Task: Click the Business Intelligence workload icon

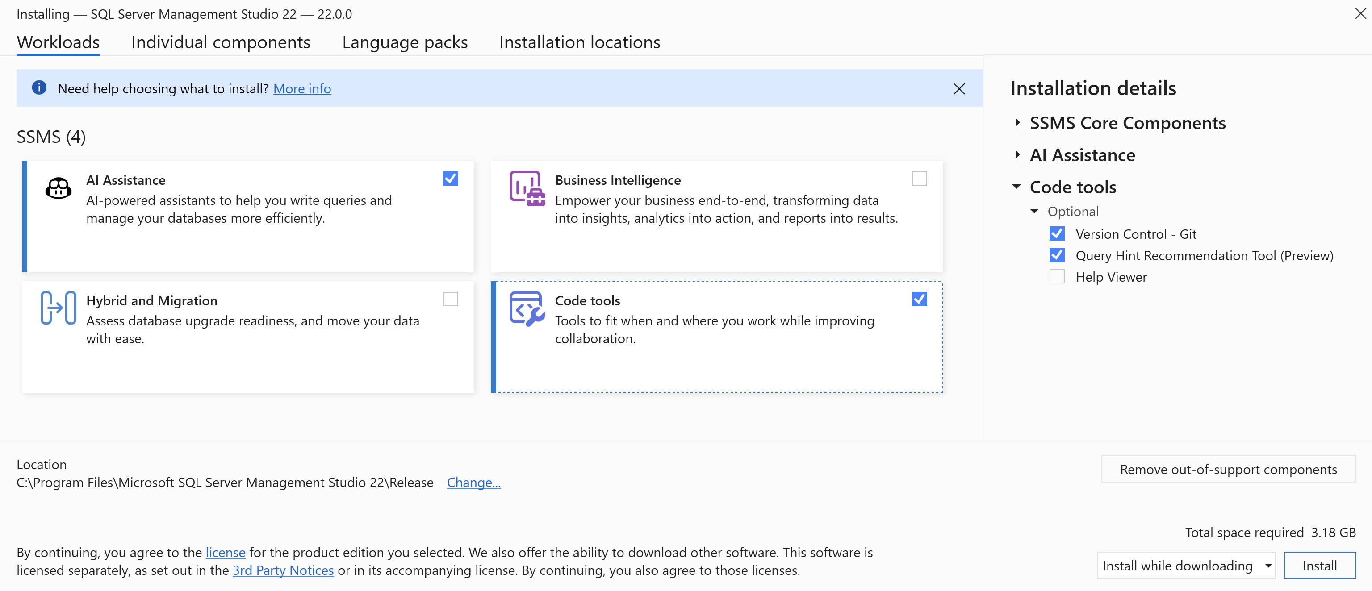Action: click(526, 188)
